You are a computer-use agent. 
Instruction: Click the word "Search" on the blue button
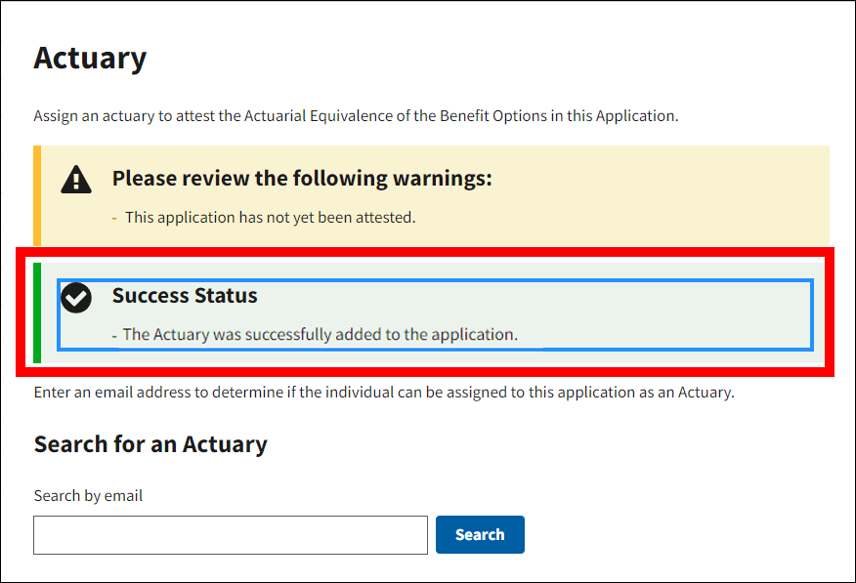480,535
